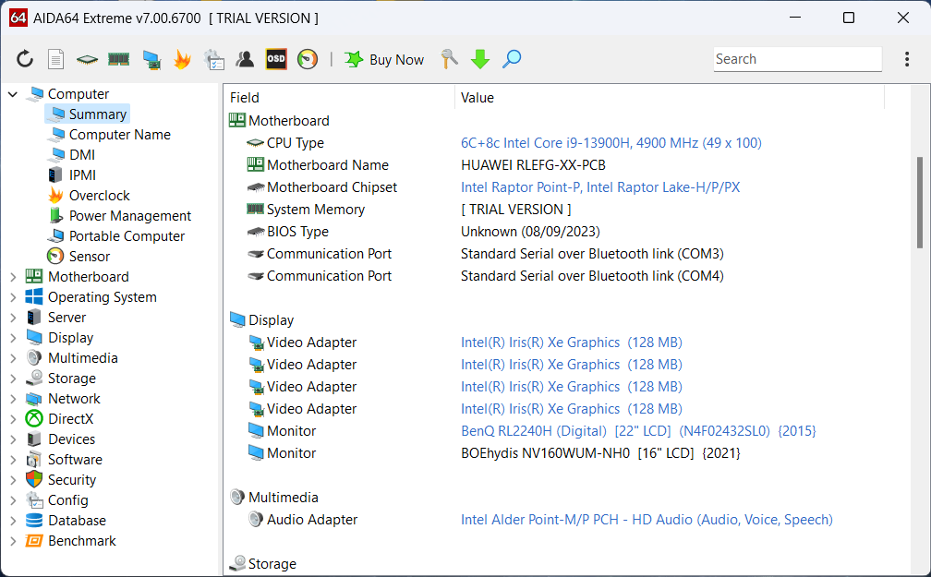Viewport: 931px width, 577px height.
Task: Select Portable Computer tree item
Action: [127, 235]
